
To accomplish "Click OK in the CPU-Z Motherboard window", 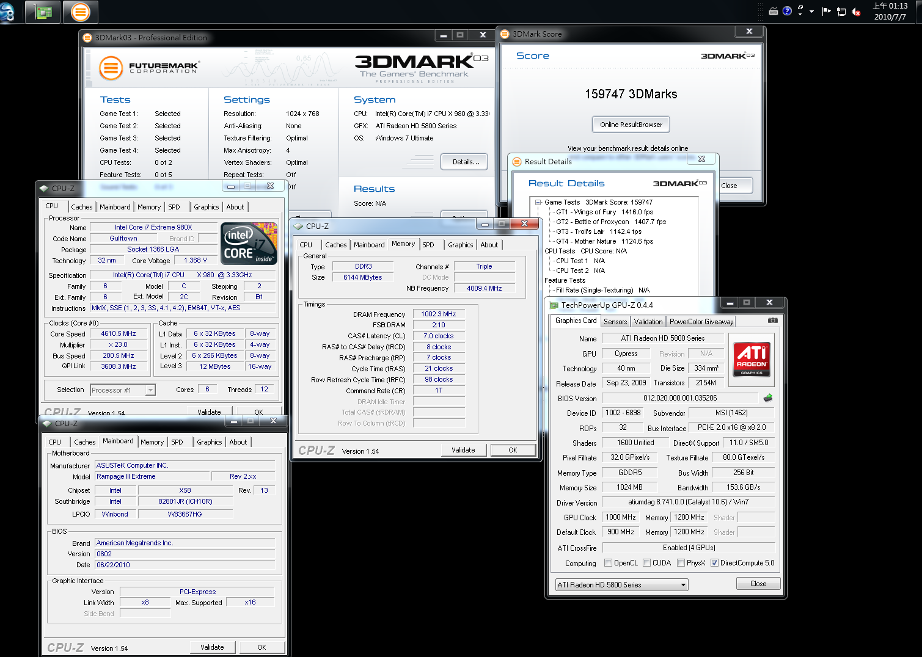I will tap(262, 647).
